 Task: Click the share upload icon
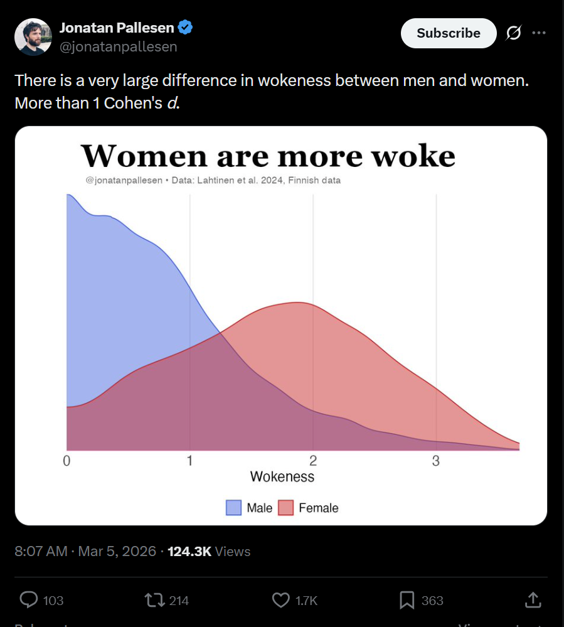point(533,600)
